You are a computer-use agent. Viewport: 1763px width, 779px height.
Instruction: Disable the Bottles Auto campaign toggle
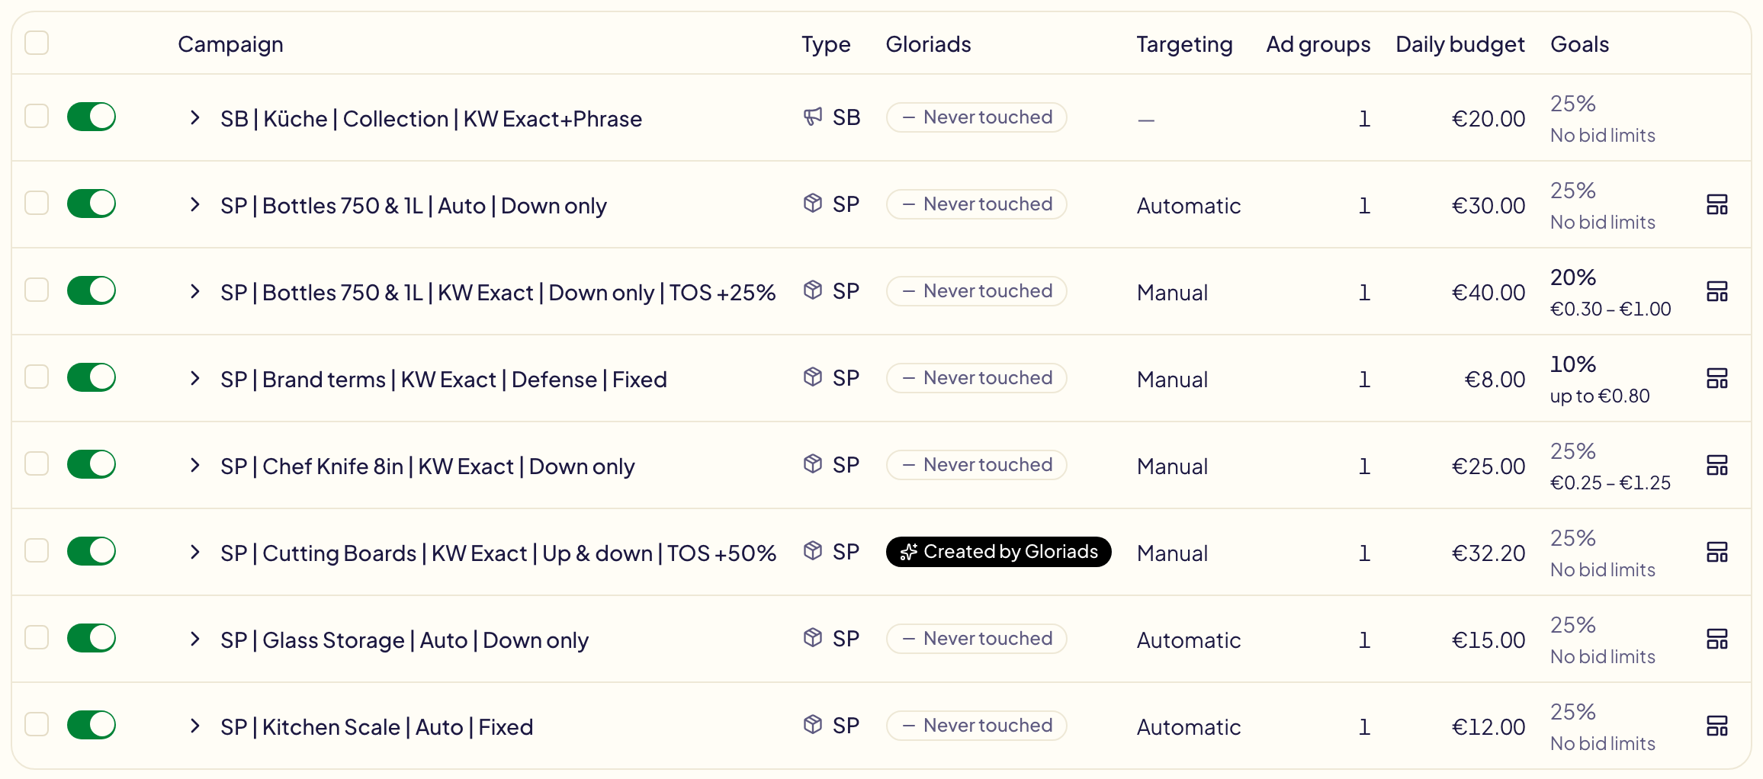click(92, 204)
